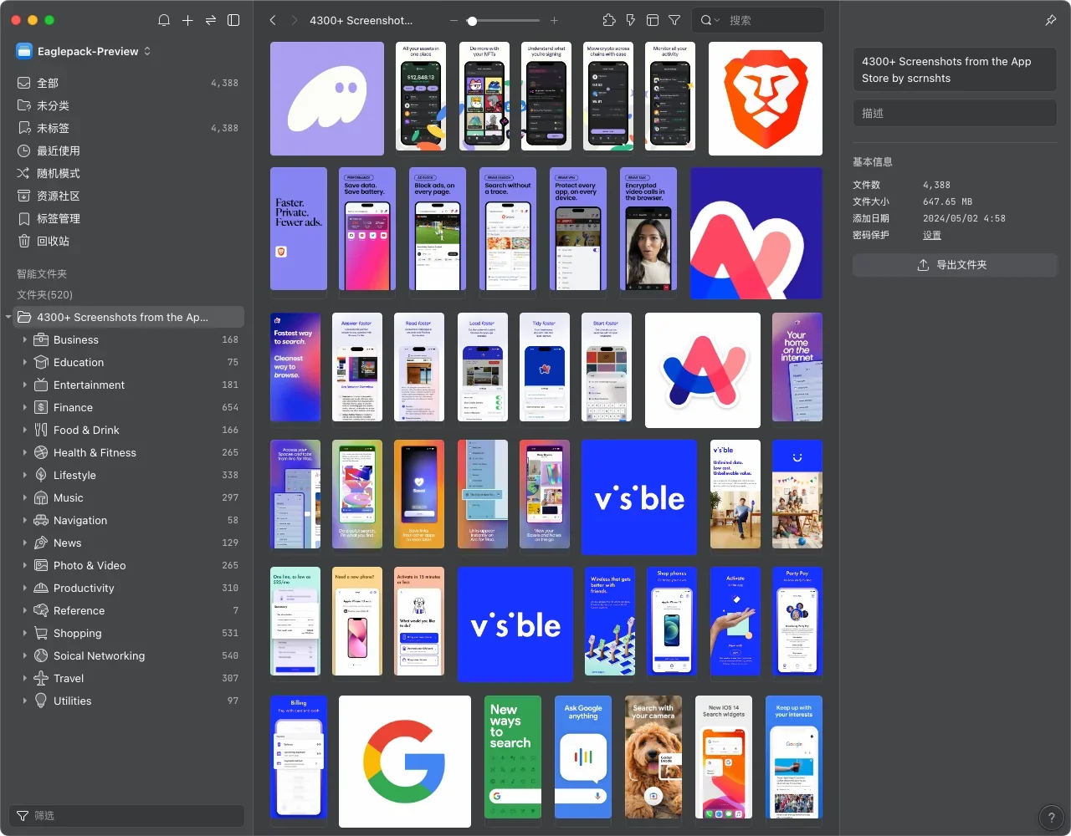Collapse the 4300+ Screenshots parent folder

coord(8,317)
